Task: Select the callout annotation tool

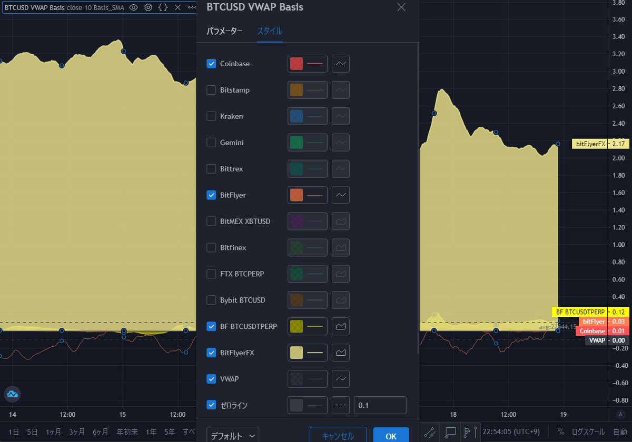Action: (449, 431)
